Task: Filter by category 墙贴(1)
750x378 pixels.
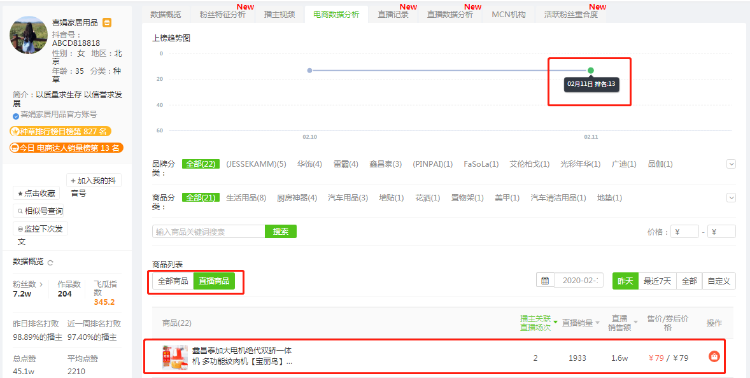Action: point(392,197)
